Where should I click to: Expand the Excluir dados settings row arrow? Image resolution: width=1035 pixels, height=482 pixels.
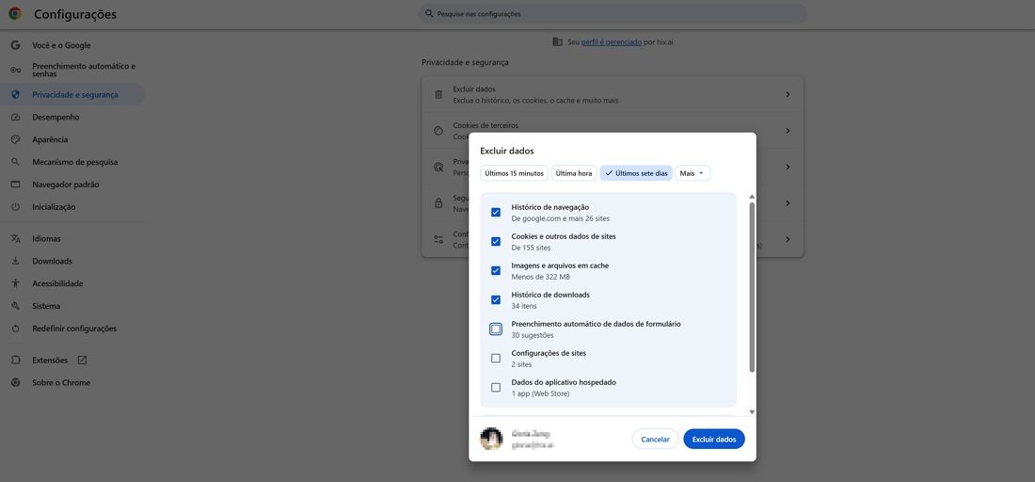point(788,95)
